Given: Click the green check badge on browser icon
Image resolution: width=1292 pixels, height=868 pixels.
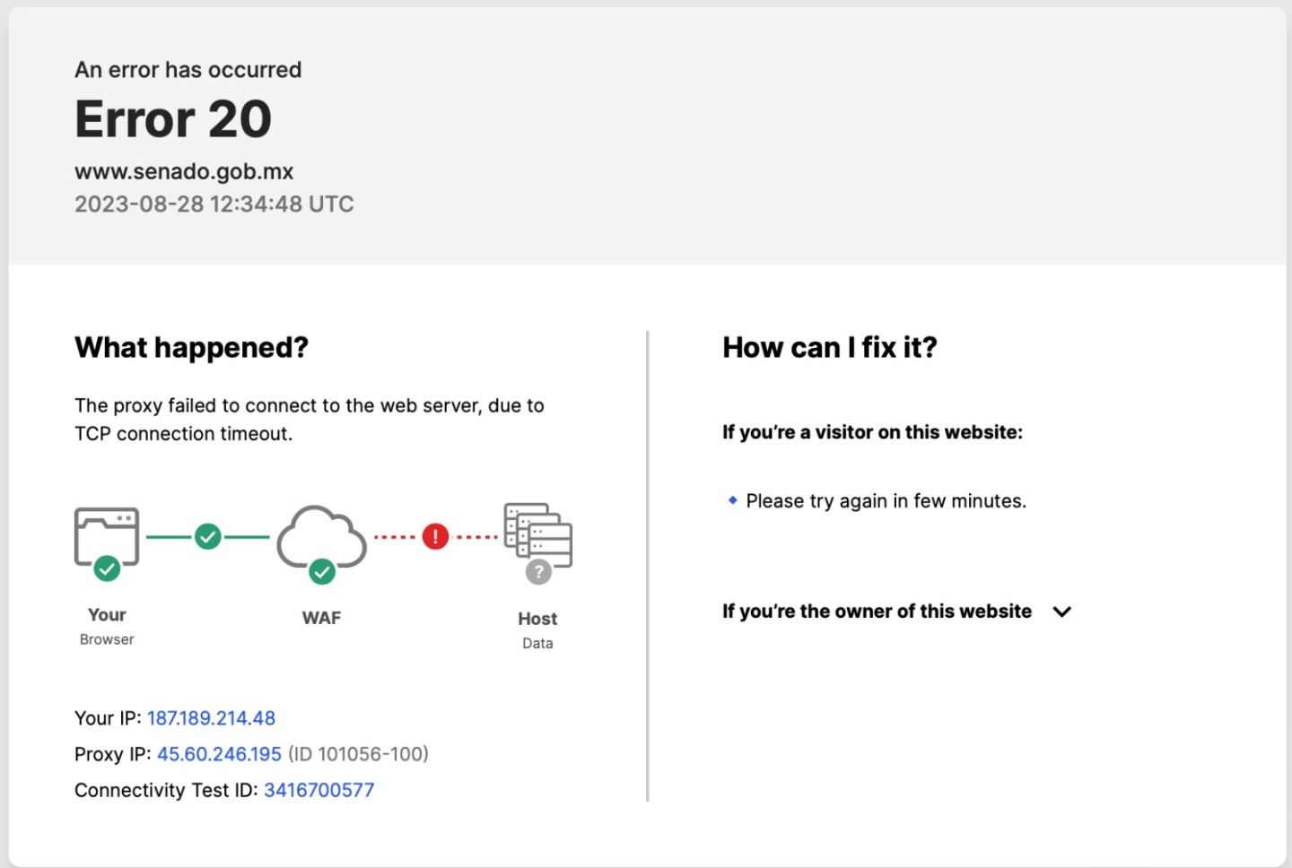Looking at the screenshot, I should pyautogui.click(x=107, y=569).
